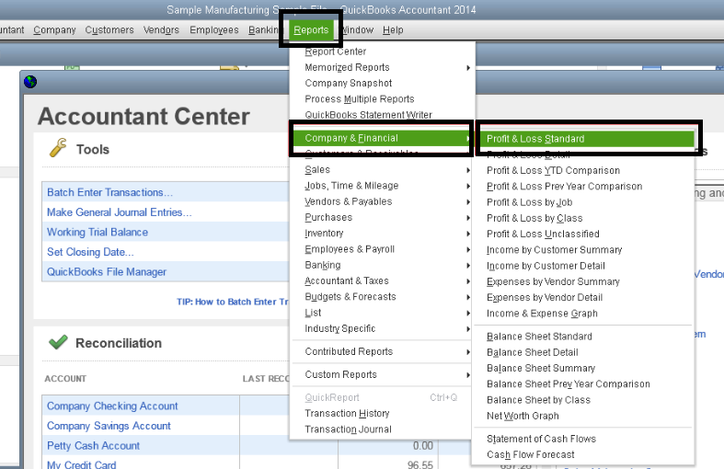Expand the Custom Reports submenu
This screenshot has height=469, width=724.
point(382,375)
